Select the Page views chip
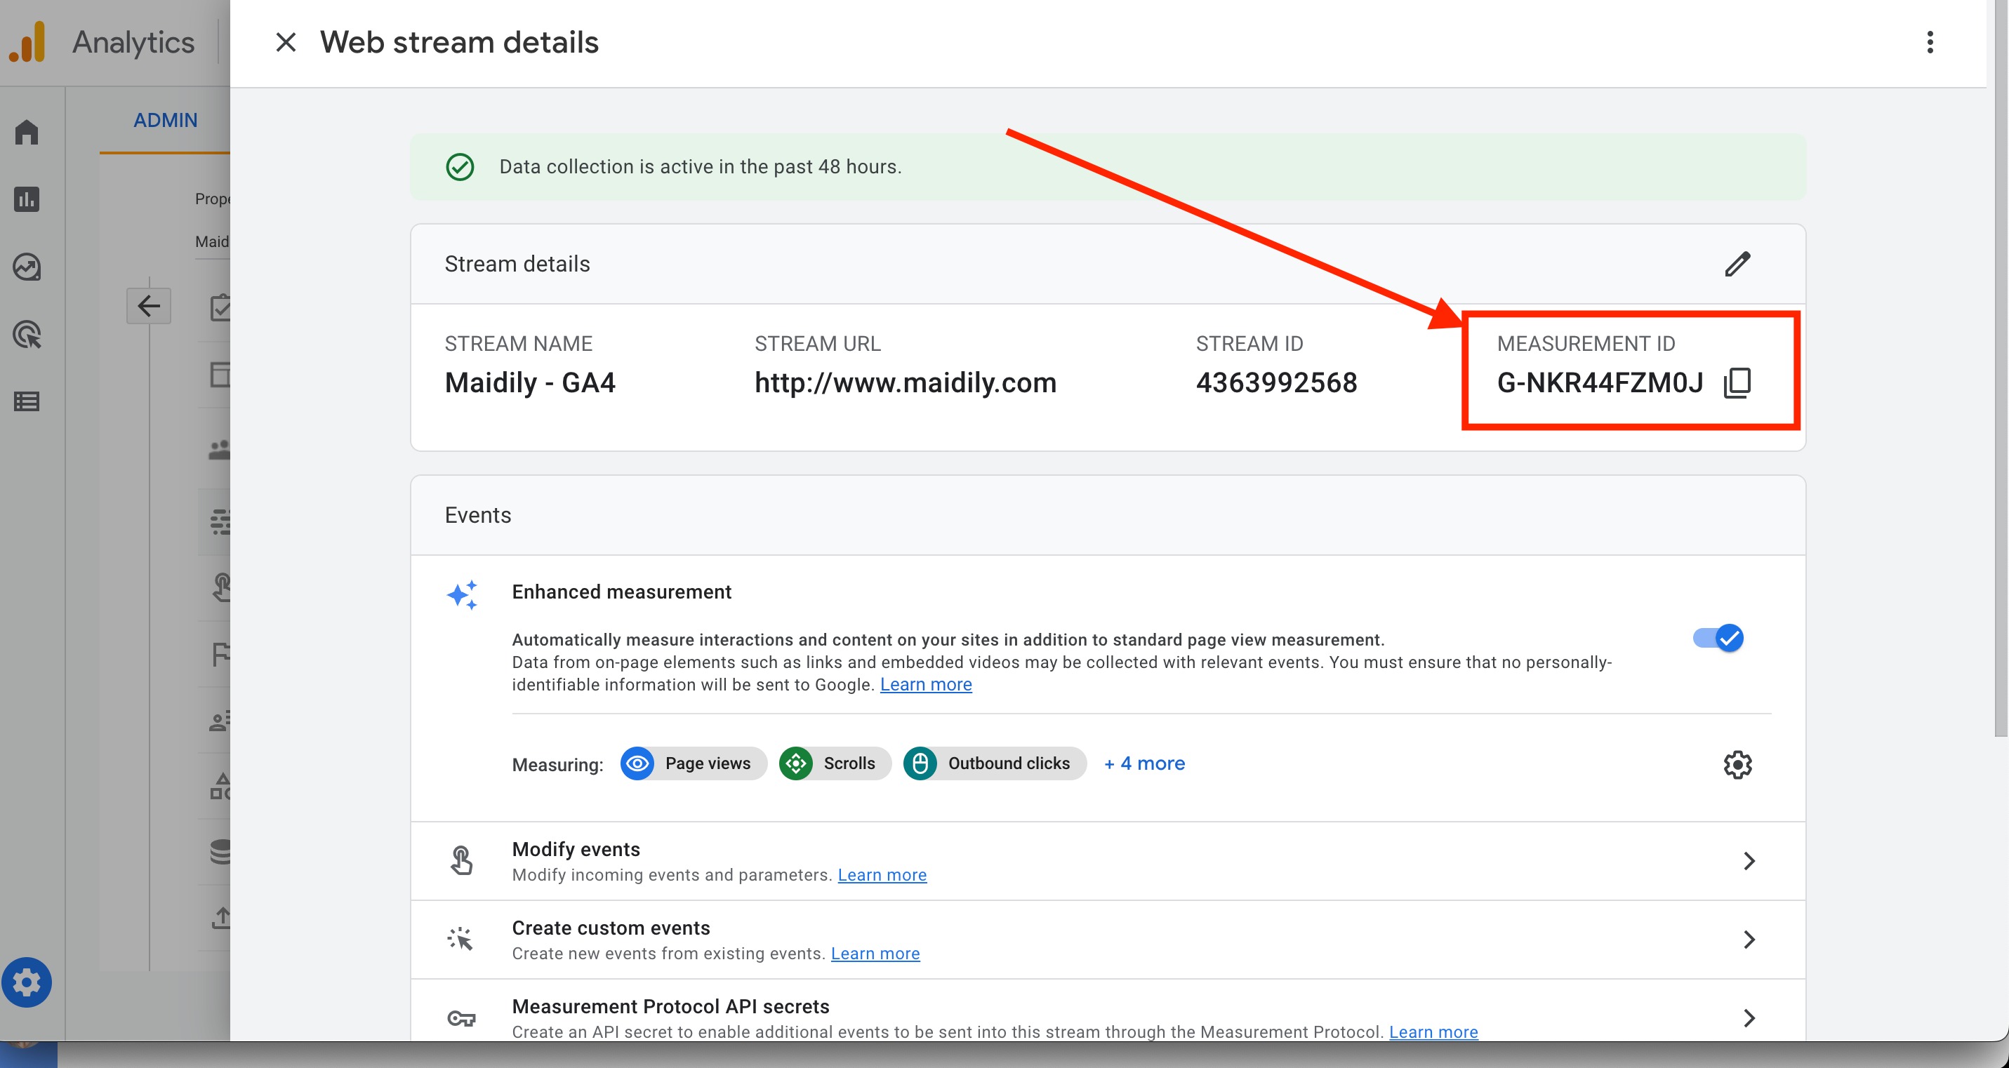 [694, 763]
